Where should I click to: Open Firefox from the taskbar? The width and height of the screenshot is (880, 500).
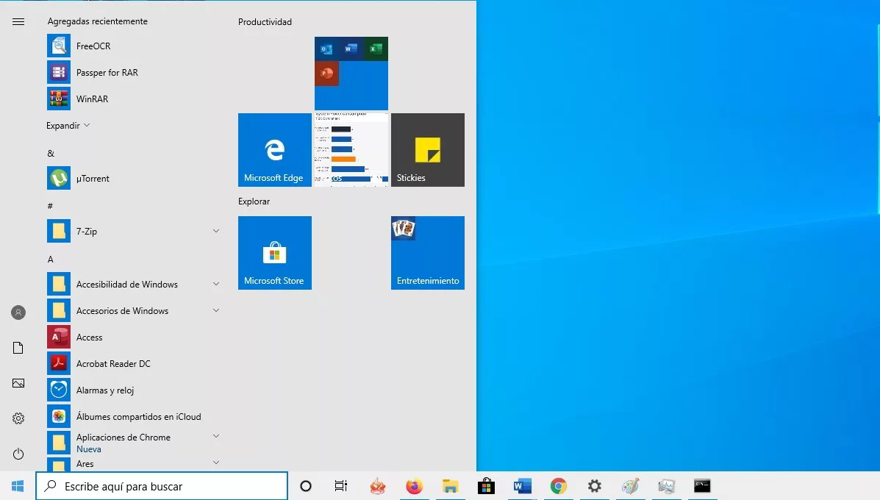(x=414, y=486)
